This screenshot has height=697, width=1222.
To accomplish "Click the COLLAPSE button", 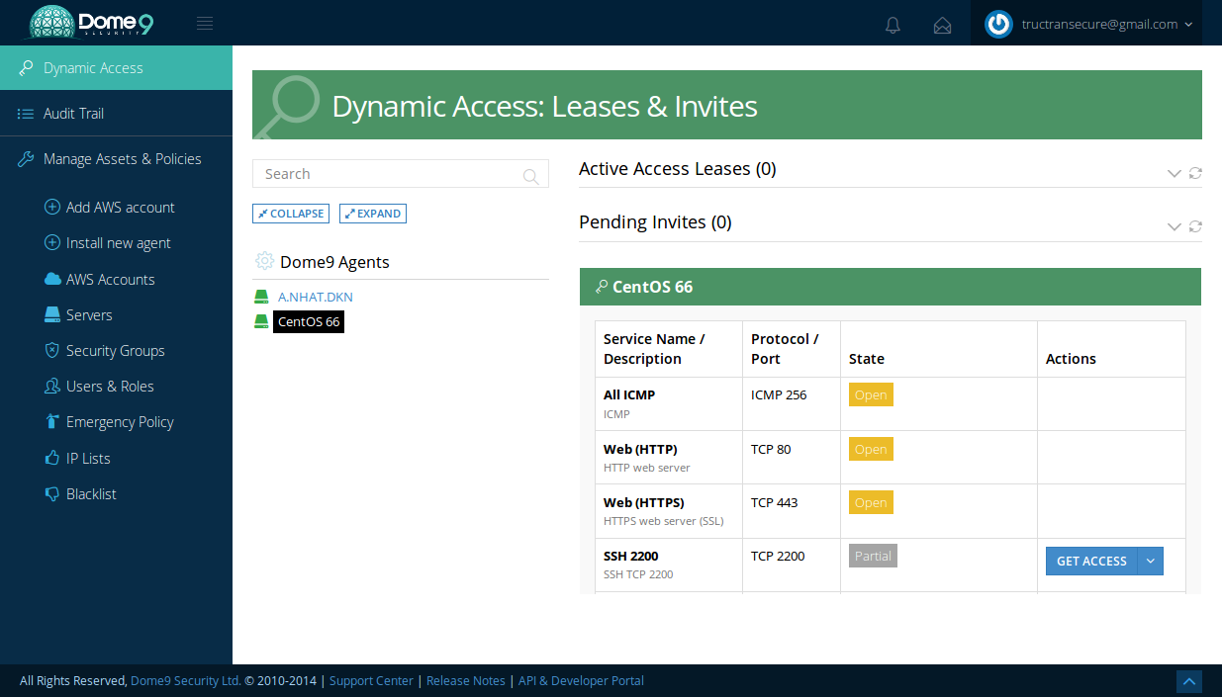I will point(291,214).
